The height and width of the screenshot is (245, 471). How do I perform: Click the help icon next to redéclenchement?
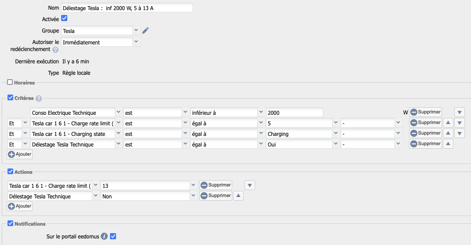[55, 50]
